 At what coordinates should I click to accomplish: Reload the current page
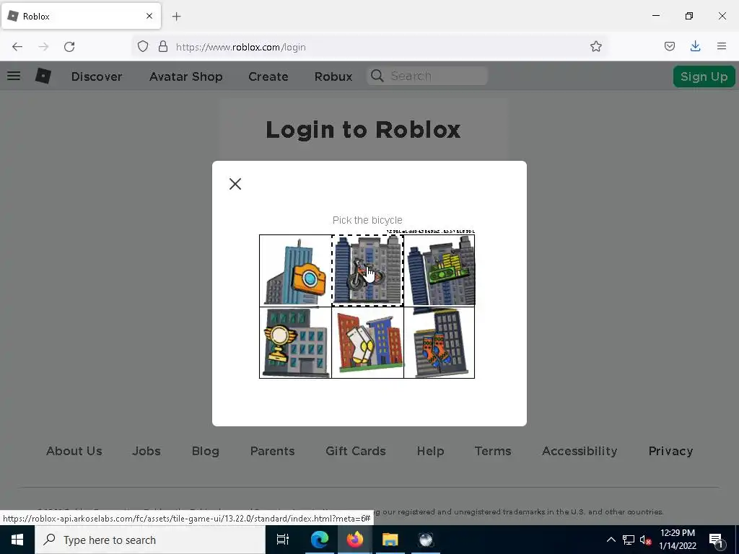[x=69, y=47]
